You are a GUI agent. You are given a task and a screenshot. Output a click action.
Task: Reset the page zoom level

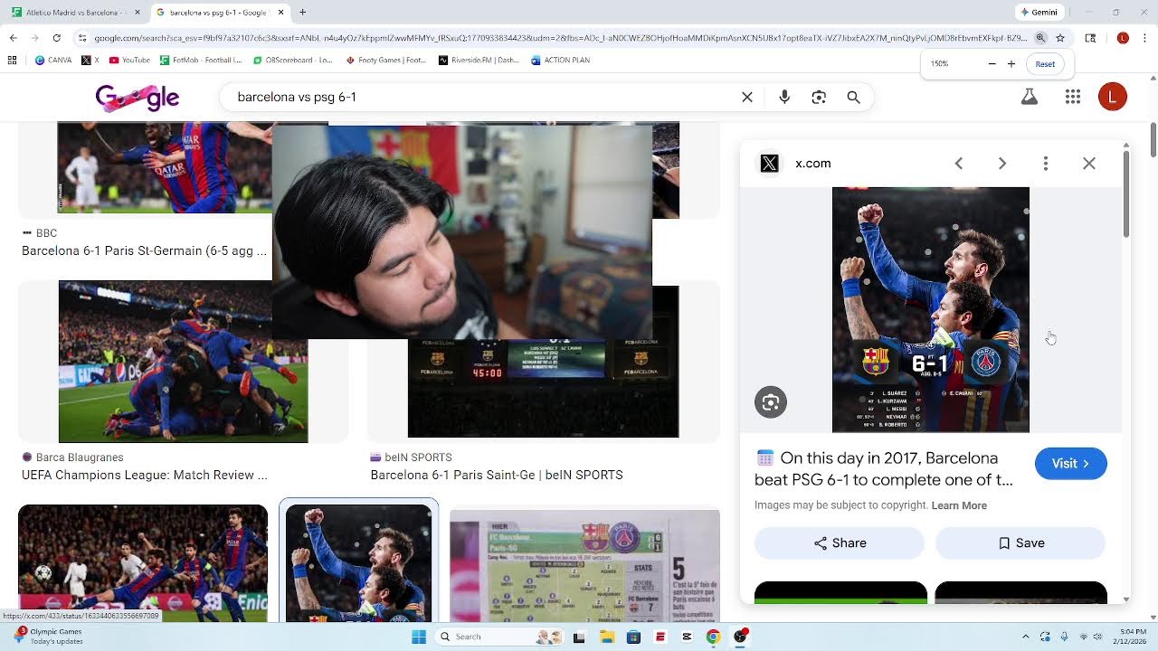pos(1045,64)
